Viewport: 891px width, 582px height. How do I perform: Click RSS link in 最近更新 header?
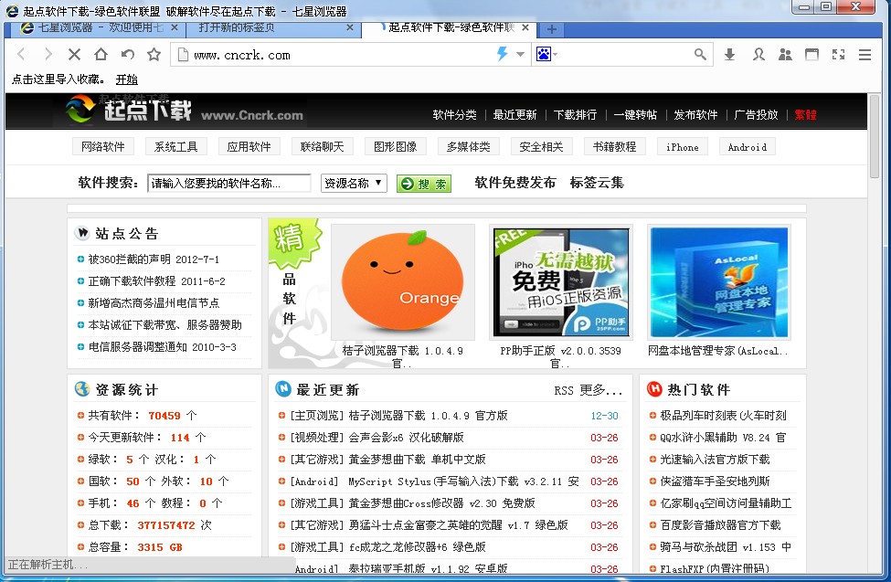tap(564, 390)
